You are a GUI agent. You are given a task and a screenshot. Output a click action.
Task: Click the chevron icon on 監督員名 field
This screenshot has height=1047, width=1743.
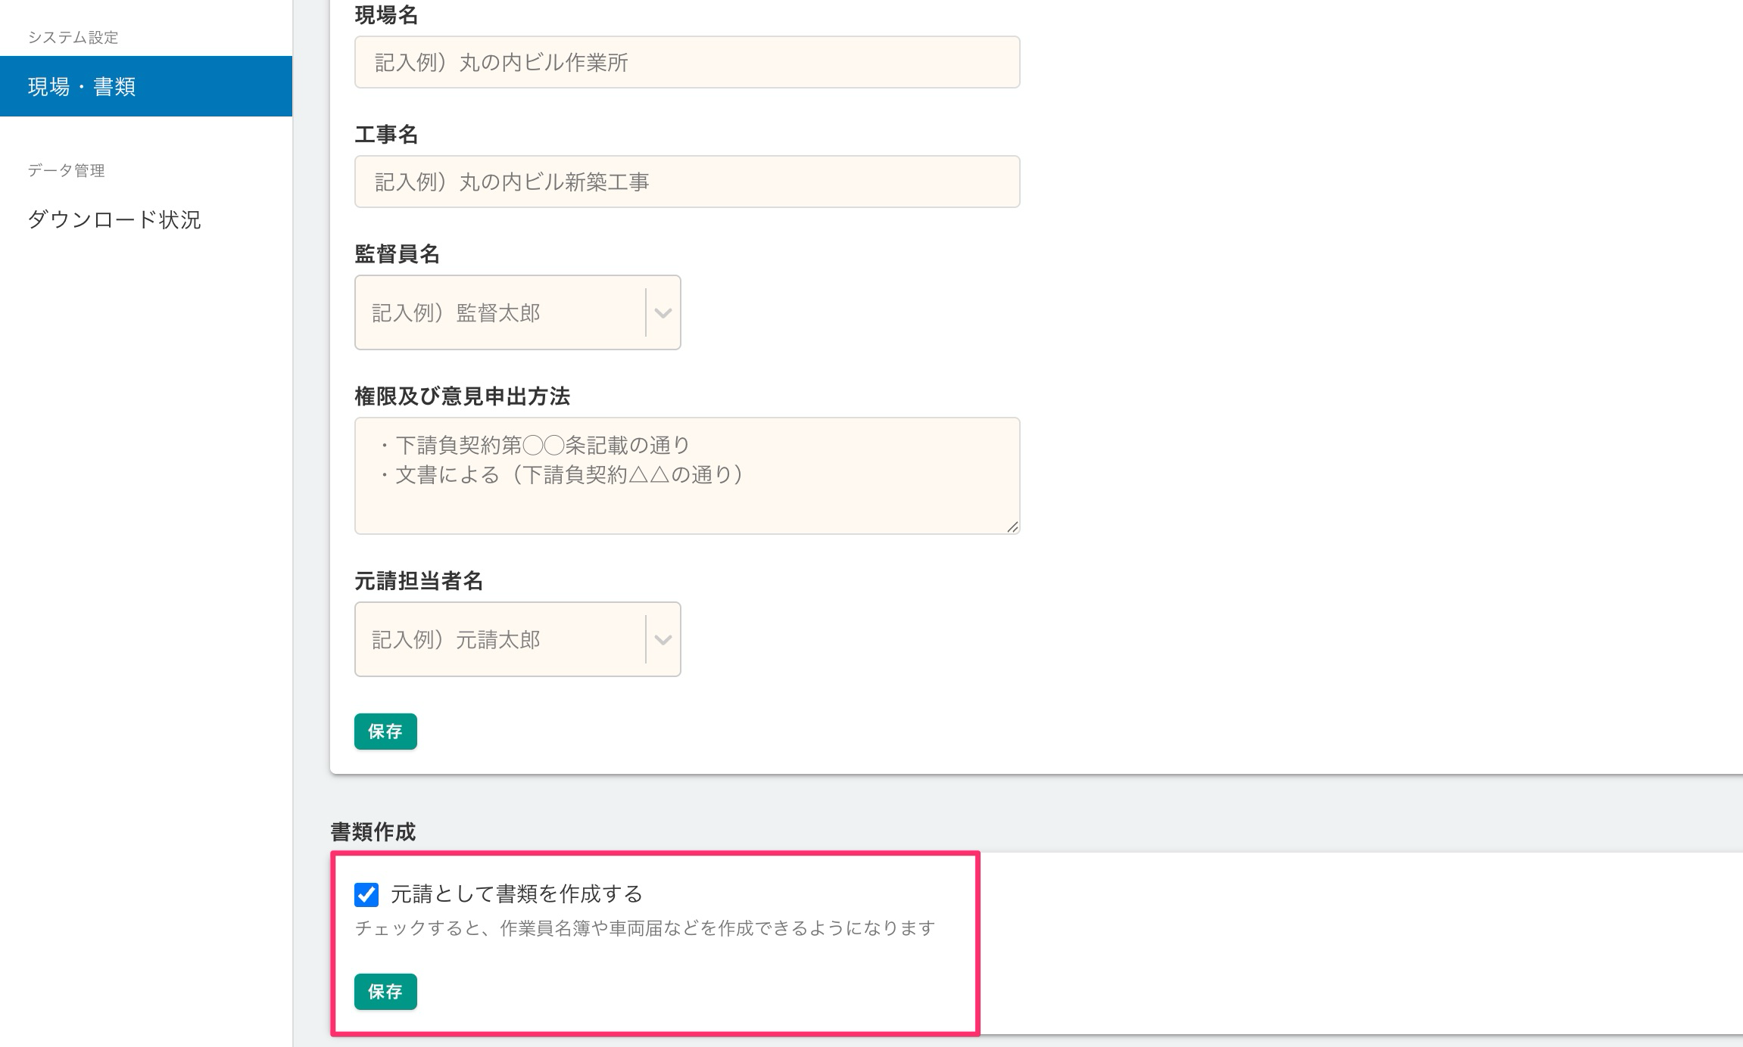point(663,312)
